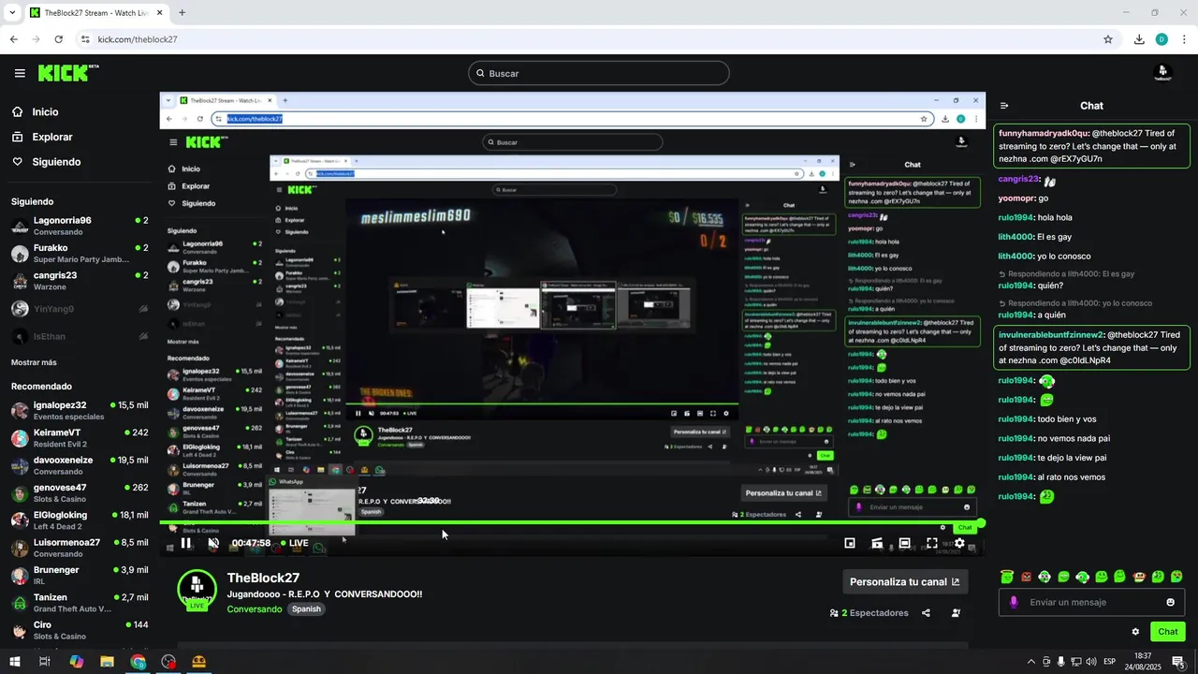Screen dimensions: 1198x674
Task: Click username lith4000 on 'El es gay' message
Action: coord(1015,237)
